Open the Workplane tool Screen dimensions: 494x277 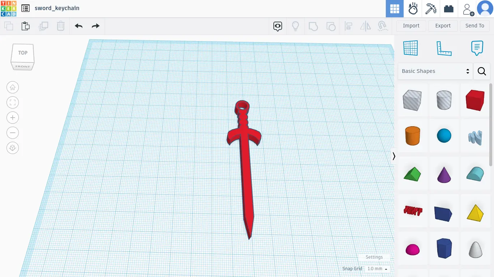[410, 48]
